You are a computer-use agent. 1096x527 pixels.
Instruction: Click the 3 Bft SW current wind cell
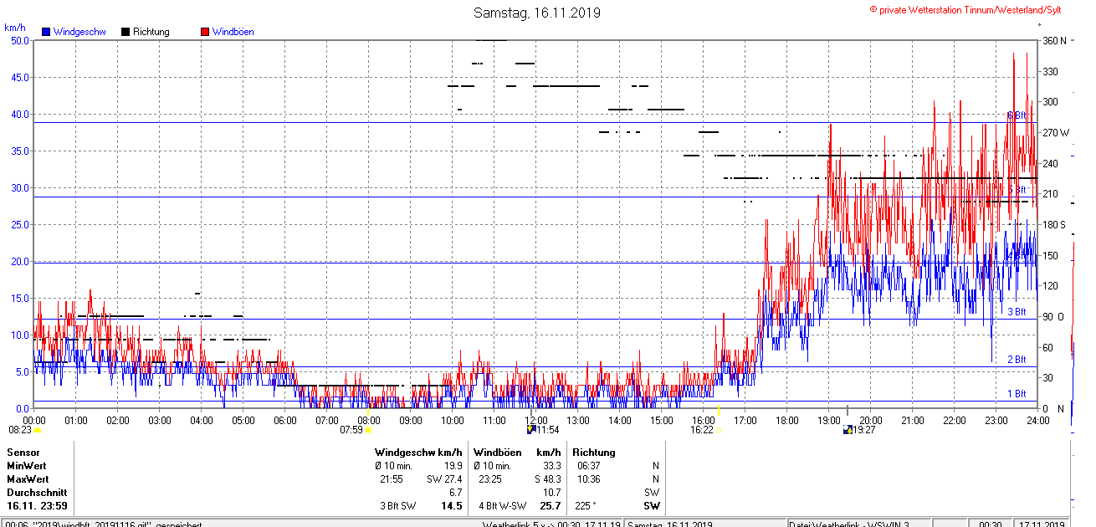(x=397, y=506)
